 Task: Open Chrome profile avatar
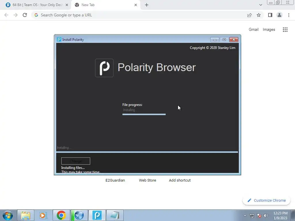click(279, 15)
